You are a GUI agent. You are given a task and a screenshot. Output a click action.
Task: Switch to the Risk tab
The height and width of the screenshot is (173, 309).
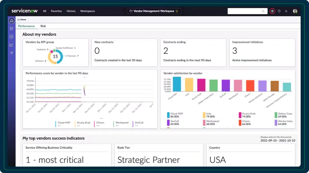click(43, 26)
